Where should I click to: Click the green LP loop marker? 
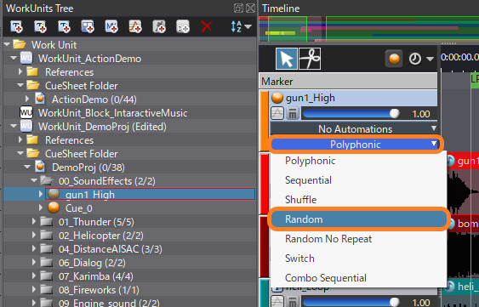(x=475, y=79)
